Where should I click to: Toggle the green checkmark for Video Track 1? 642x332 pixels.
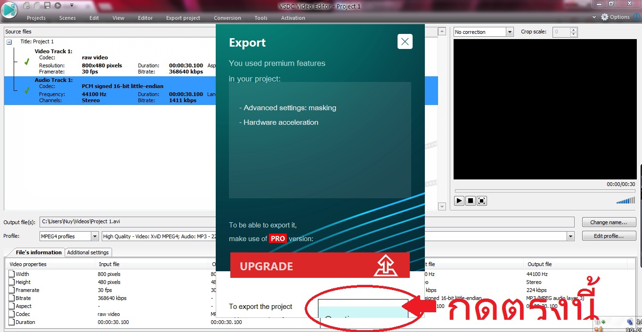[x=27, y=61]
